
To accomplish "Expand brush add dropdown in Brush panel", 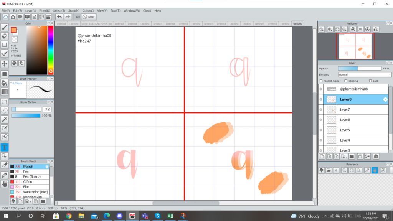I will point(28,201).
